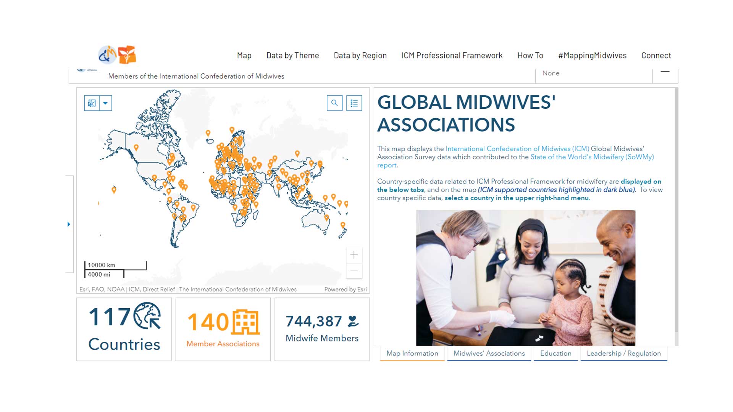Follow the International Confederation of Midwives link
The height and width of the screenshot is (412, 733).
pyautogui.click(x=517, y=149)
